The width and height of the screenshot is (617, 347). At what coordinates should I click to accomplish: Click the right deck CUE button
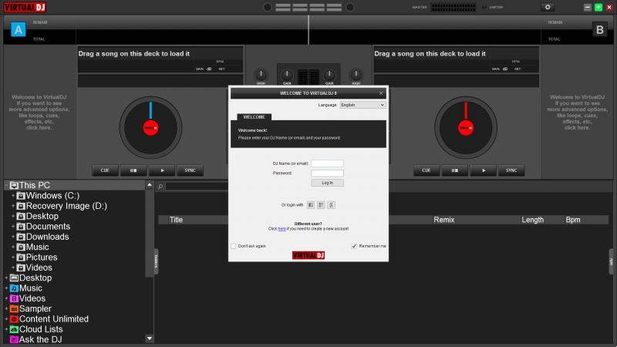427,170
